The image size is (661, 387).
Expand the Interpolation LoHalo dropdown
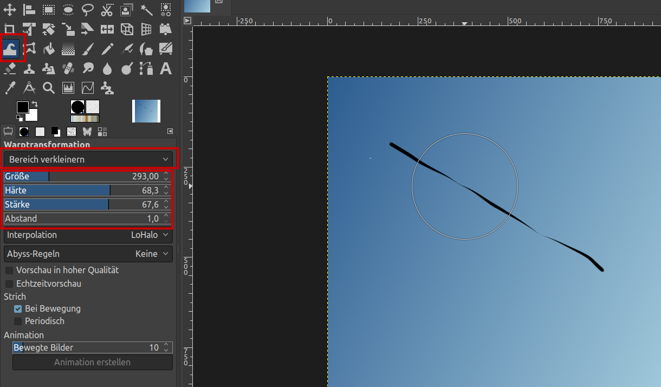point(88,235)
